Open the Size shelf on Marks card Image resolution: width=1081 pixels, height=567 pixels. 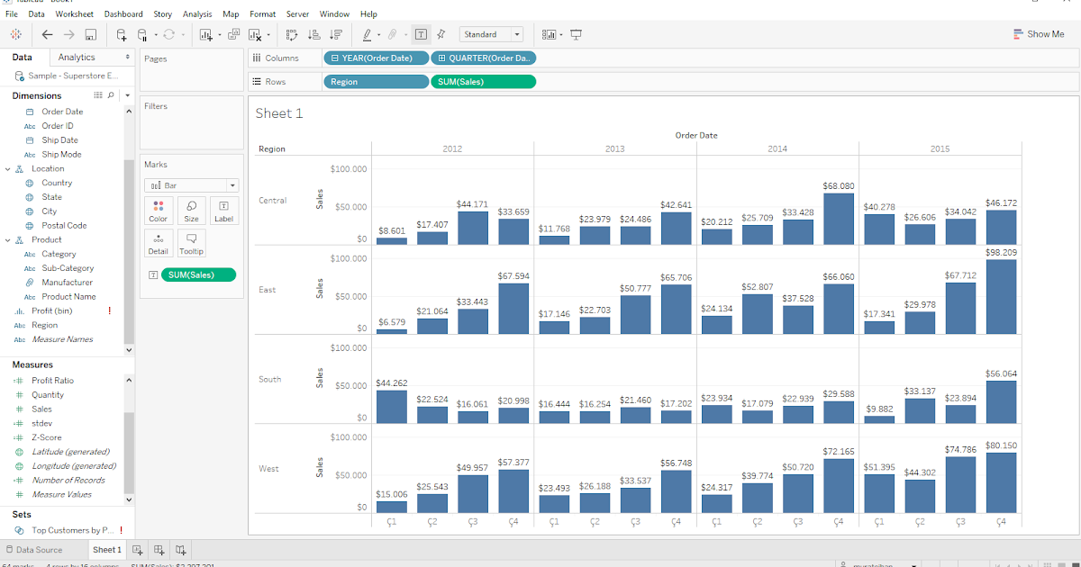coord(191,211)
